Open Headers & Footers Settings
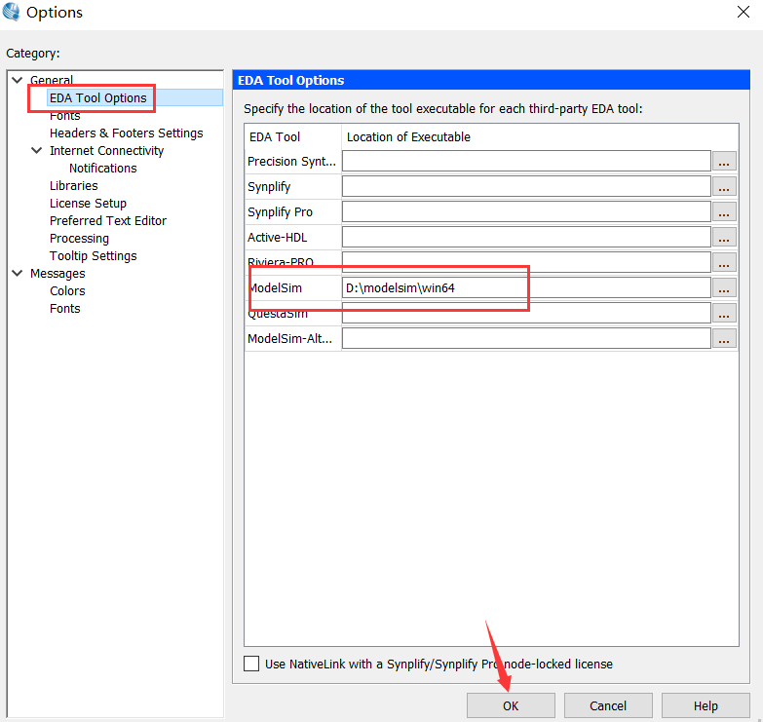 pos(126,133)
